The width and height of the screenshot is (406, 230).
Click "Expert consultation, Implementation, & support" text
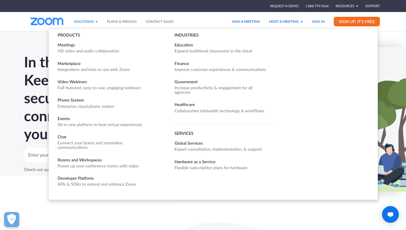pyautogui.click(x=218, y=149)
